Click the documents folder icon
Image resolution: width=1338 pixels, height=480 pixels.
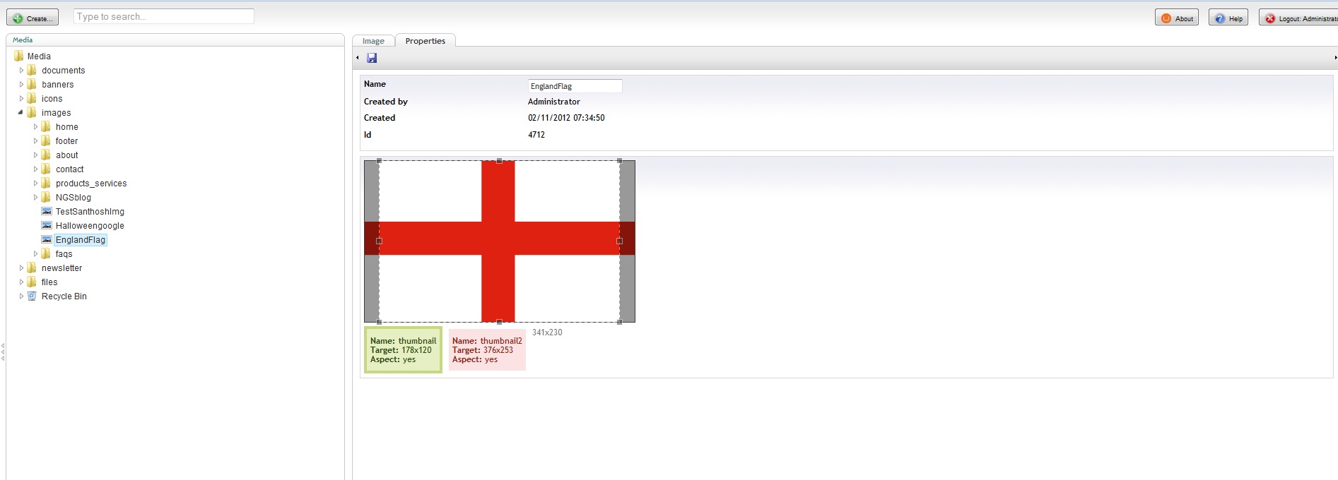(x=32, y=70)
